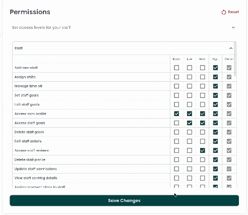Uncheck Low for Access staff goals
This screenshot has height=215, width=248.
click(190, 123)
